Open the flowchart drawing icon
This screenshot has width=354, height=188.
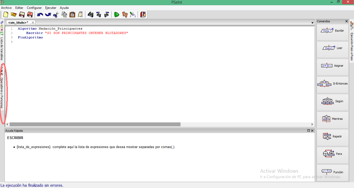click(133, 15)
